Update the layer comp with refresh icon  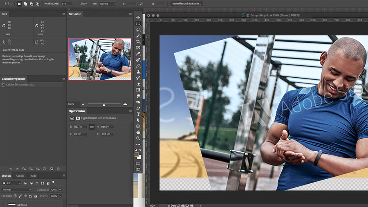coord(44,169)
